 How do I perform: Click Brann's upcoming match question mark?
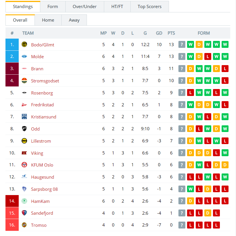(182, 69)
